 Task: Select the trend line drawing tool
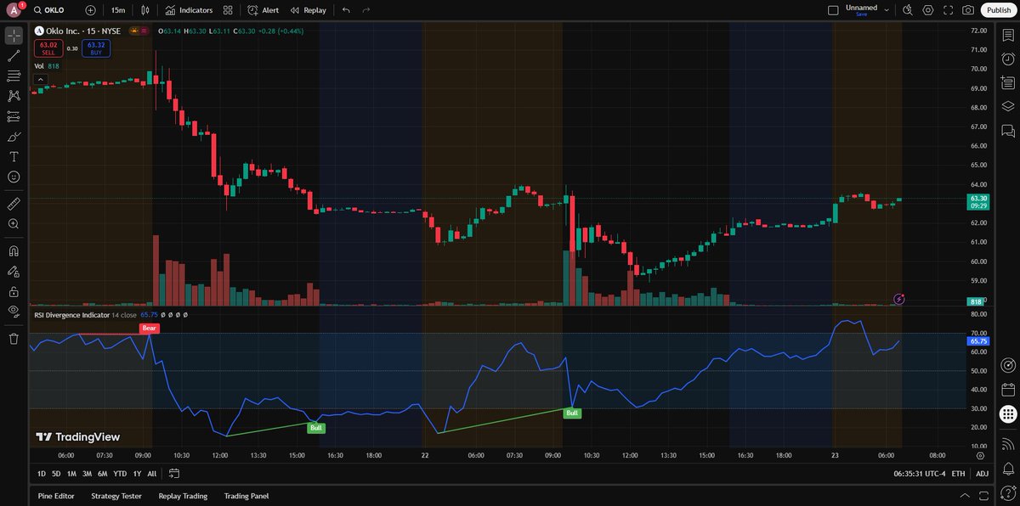pyautogui.click(x=14, y=56)
